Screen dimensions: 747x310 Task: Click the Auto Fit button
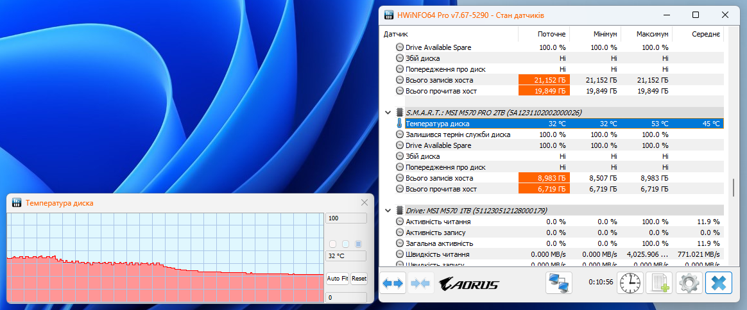pyautogui.click(x=338, y=279)
